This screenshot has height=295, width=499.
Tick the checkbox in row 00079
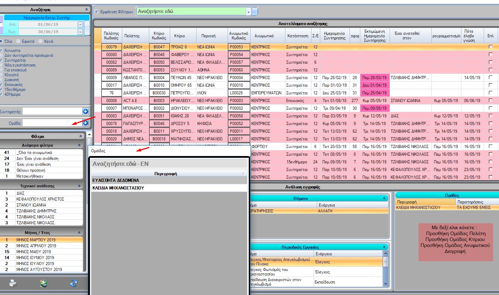491,47
